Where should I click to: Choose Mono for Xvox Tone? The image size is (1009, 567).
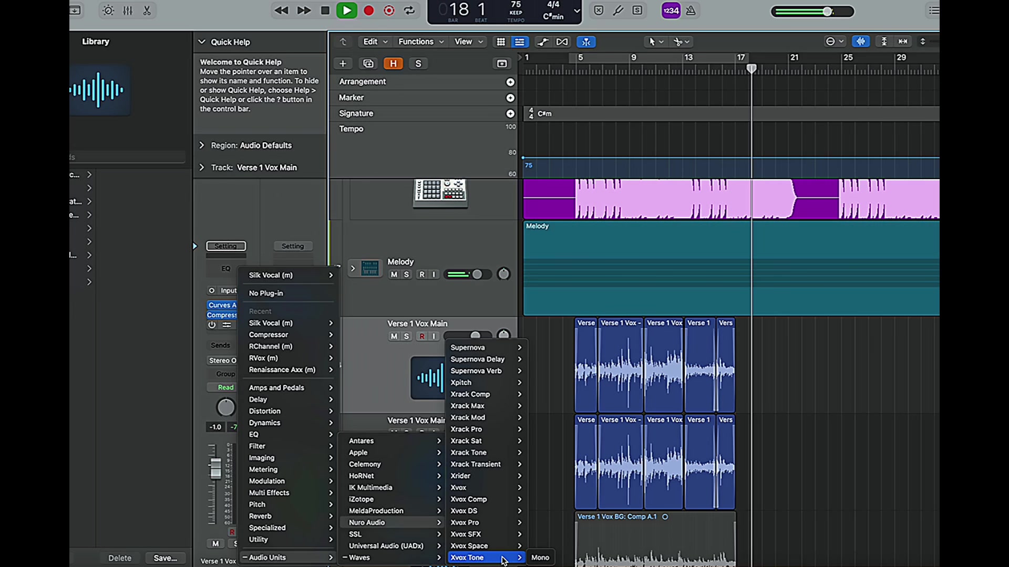[540, 558]
